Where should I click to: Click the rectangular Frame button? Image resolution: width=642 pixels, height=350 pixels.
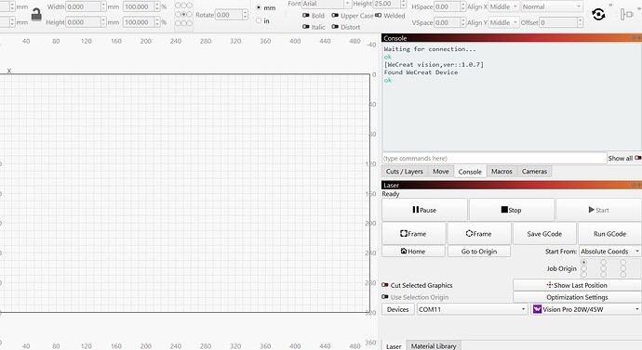point(413,234)
